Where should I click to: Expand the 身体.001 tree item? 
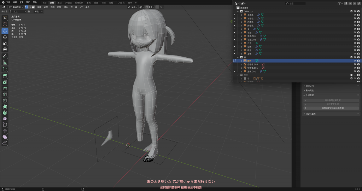241,71
